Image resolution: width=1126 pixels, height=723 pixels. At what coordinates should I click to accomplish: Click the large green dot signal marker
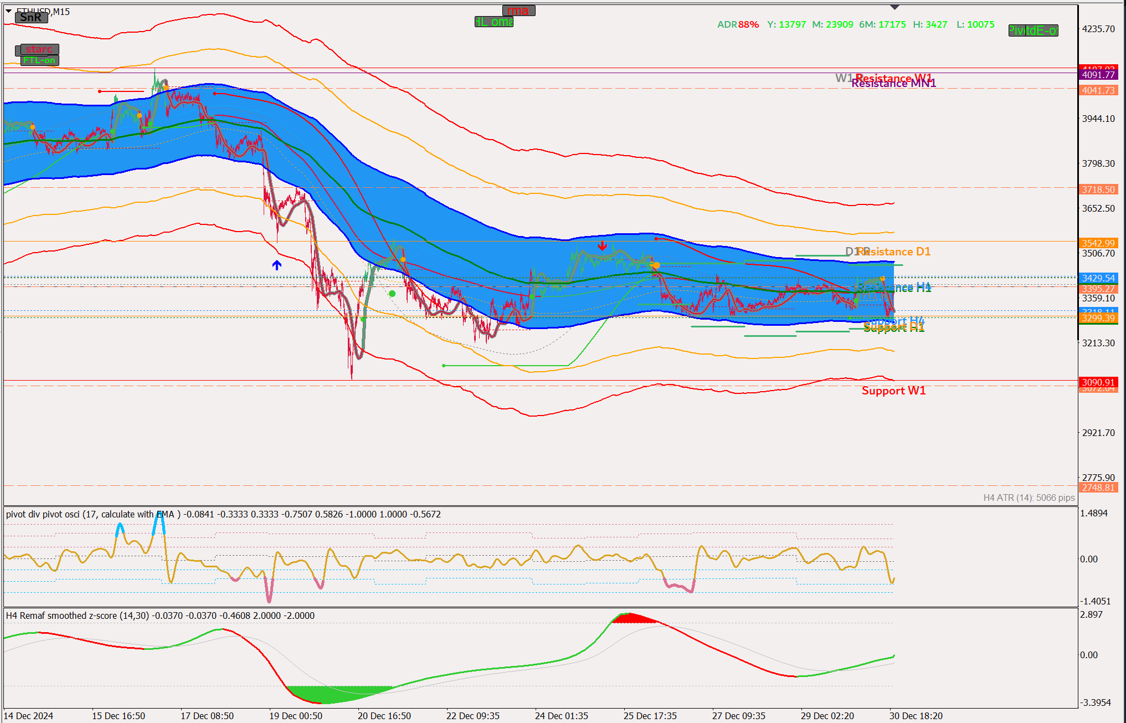point(392,294)
